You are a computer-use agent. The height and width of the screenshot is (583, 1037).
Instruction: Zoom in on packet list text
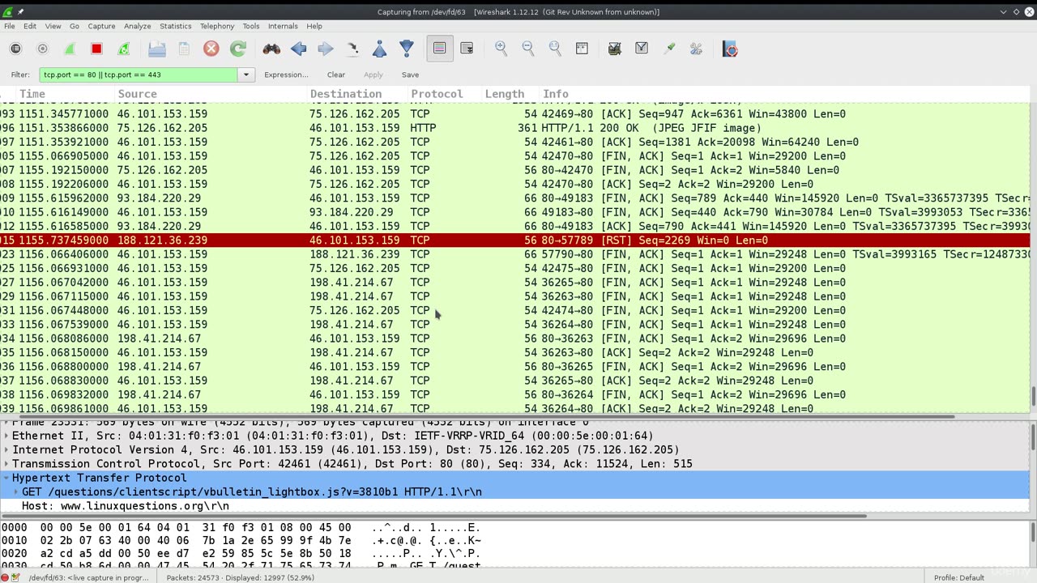tap(501, 49)
